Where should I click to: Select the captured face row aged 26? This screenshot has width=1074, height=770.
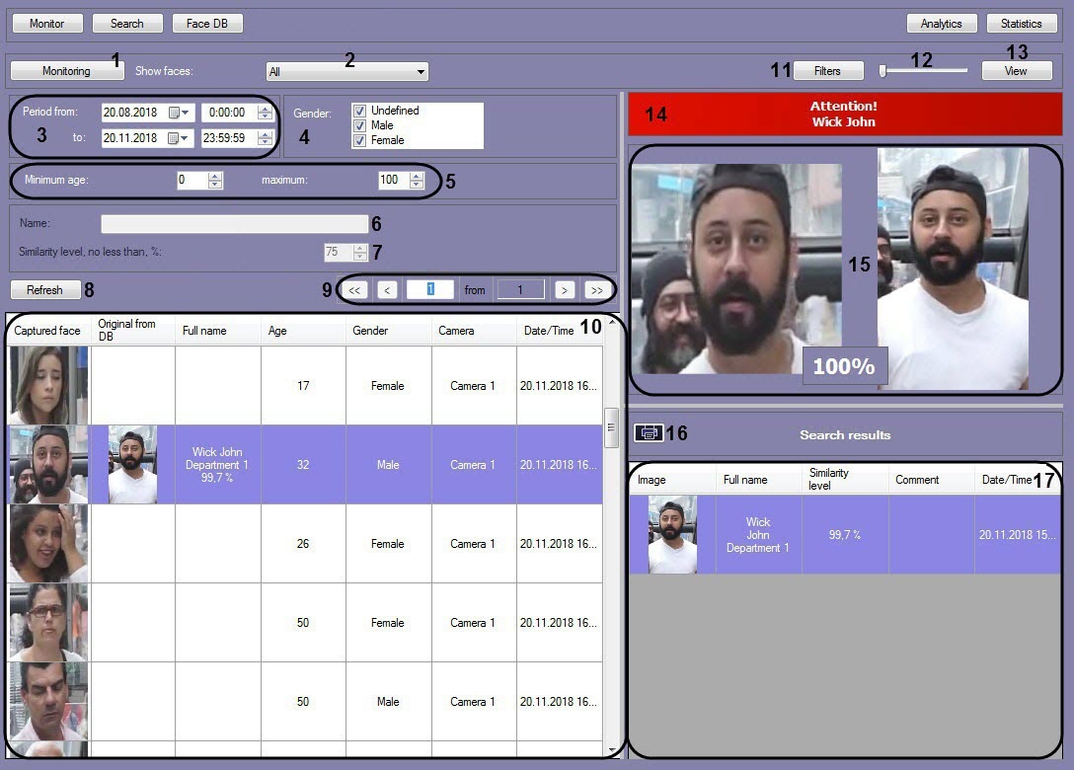point(305,543)
